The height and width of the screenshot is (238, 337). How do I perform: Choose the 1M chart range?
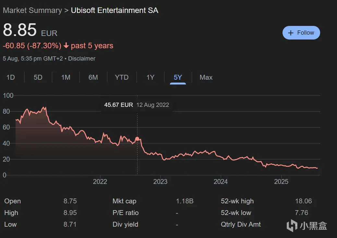click(66, 77)
